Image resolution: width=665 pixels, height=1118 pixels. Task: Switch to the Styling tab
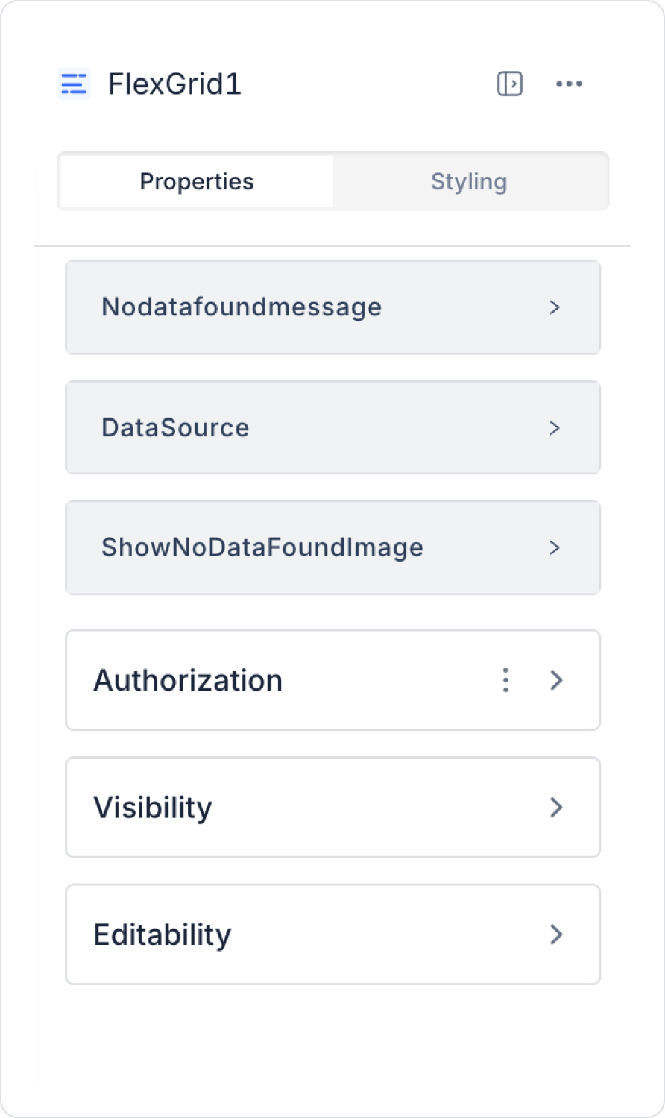(x=469, y=181)
